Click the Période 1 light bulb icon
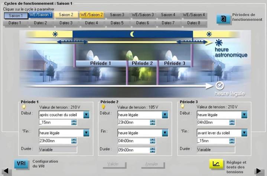 pyautogui.click(x=24, y=107)
